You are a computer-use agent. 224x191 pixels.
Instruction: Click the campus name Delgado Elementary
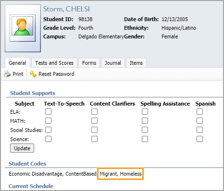(101, 36)
